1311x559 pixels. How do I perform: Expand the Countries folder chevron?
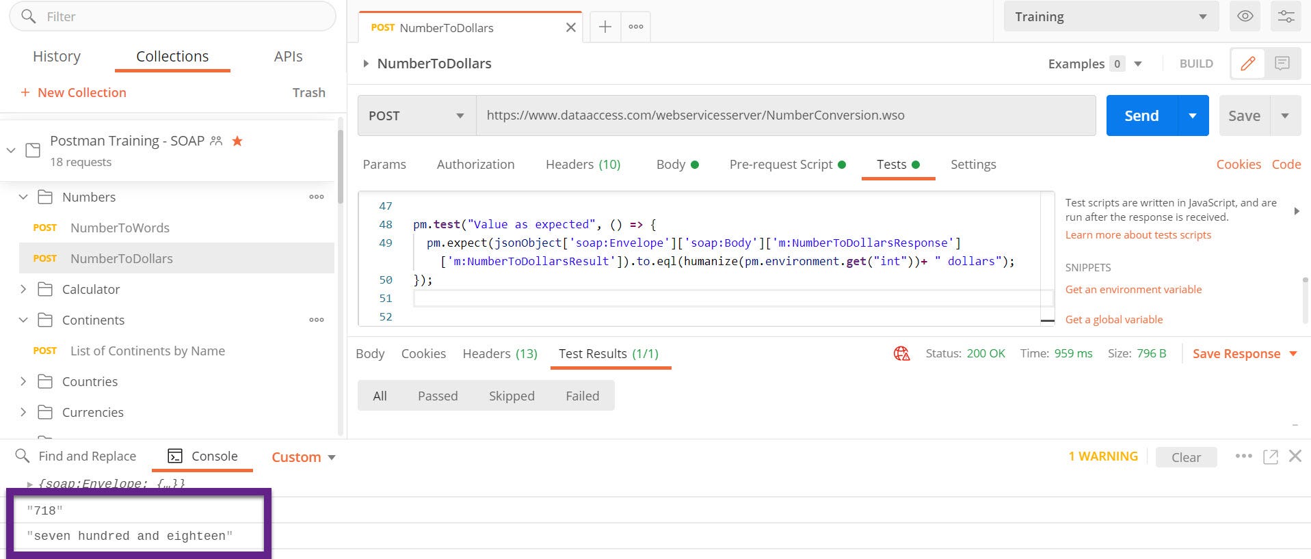pos(23,381)
